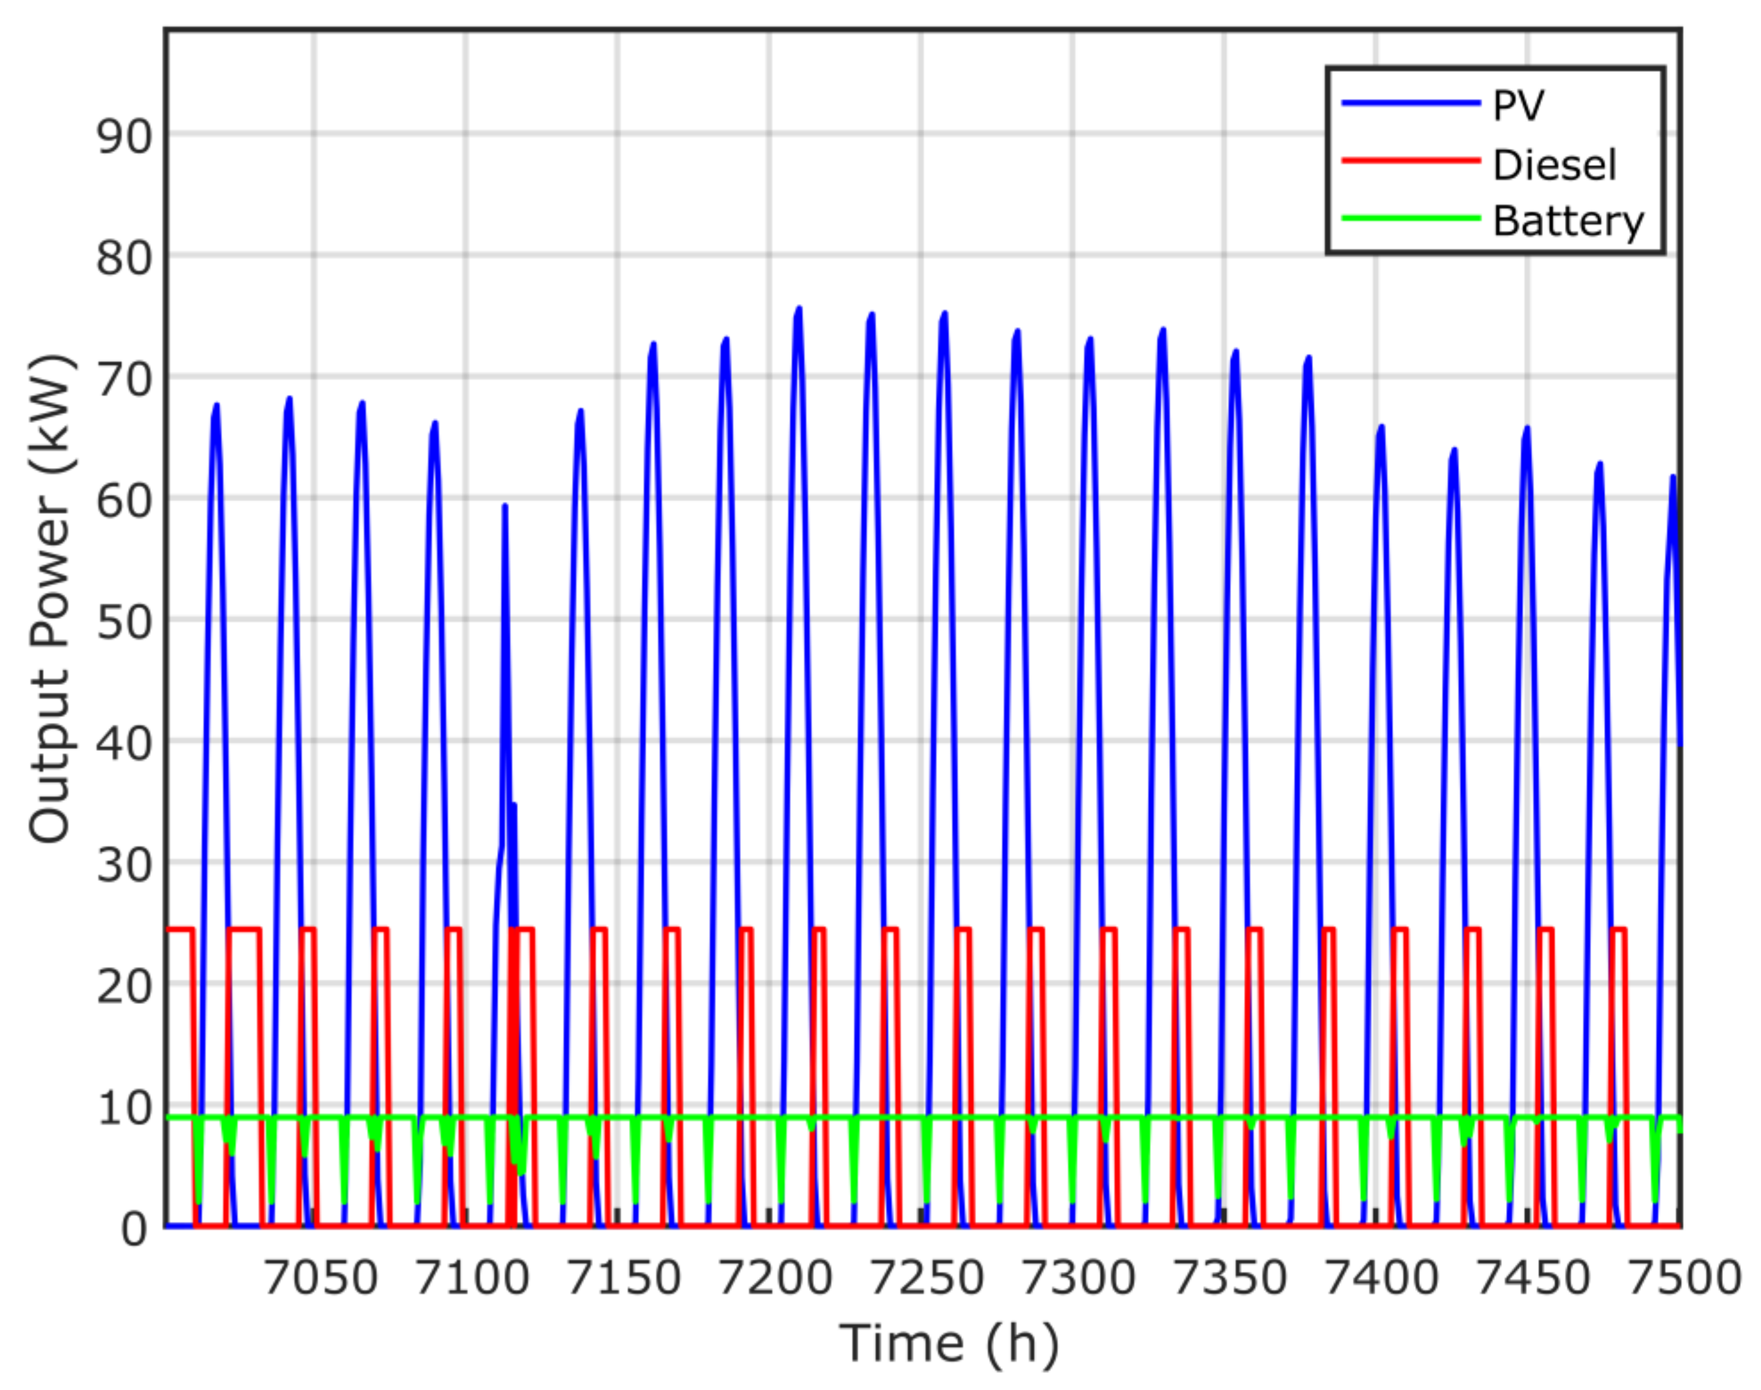Click the green Battery legend line sample
The height and width of the screenshot is (1390, 1761).
tap(1410, 218)
